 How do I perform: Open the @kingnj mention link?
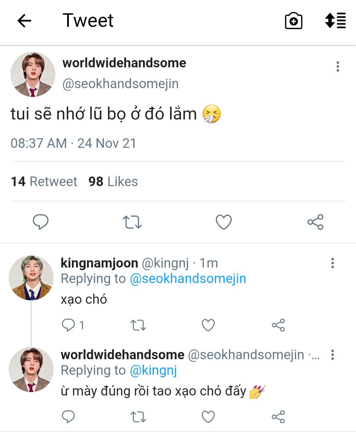pyautogui.click(x=153, y=370)
